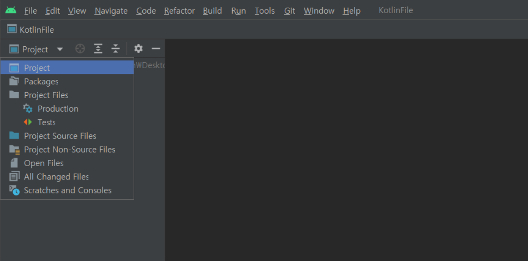The width and height of the screenshot is (528, 261).
Task: Open the Build menu
Action: [x=212, y=11]
